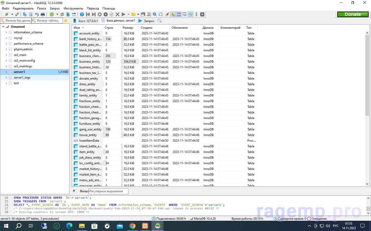Click the find text magnifier icon
This screenshot has height=231, width=371.
(155, 14)
